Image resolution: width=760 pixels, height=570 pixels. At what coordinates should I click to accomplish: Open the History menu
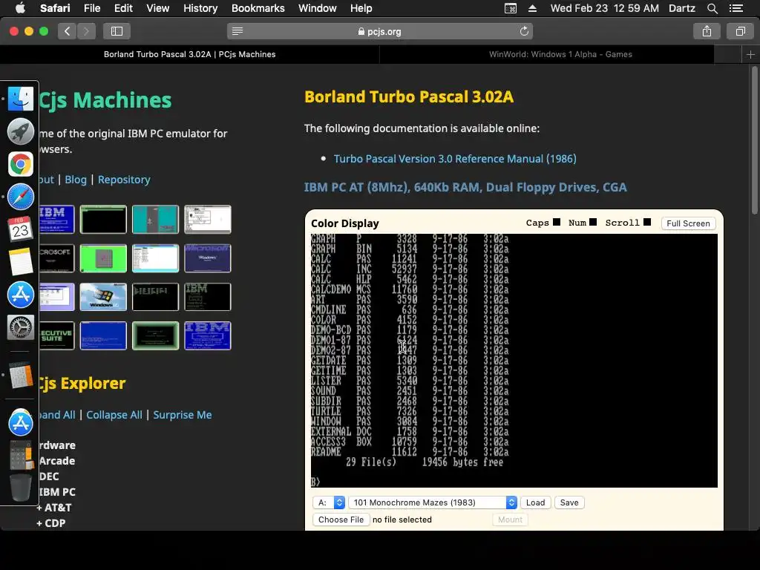[200, 8]
